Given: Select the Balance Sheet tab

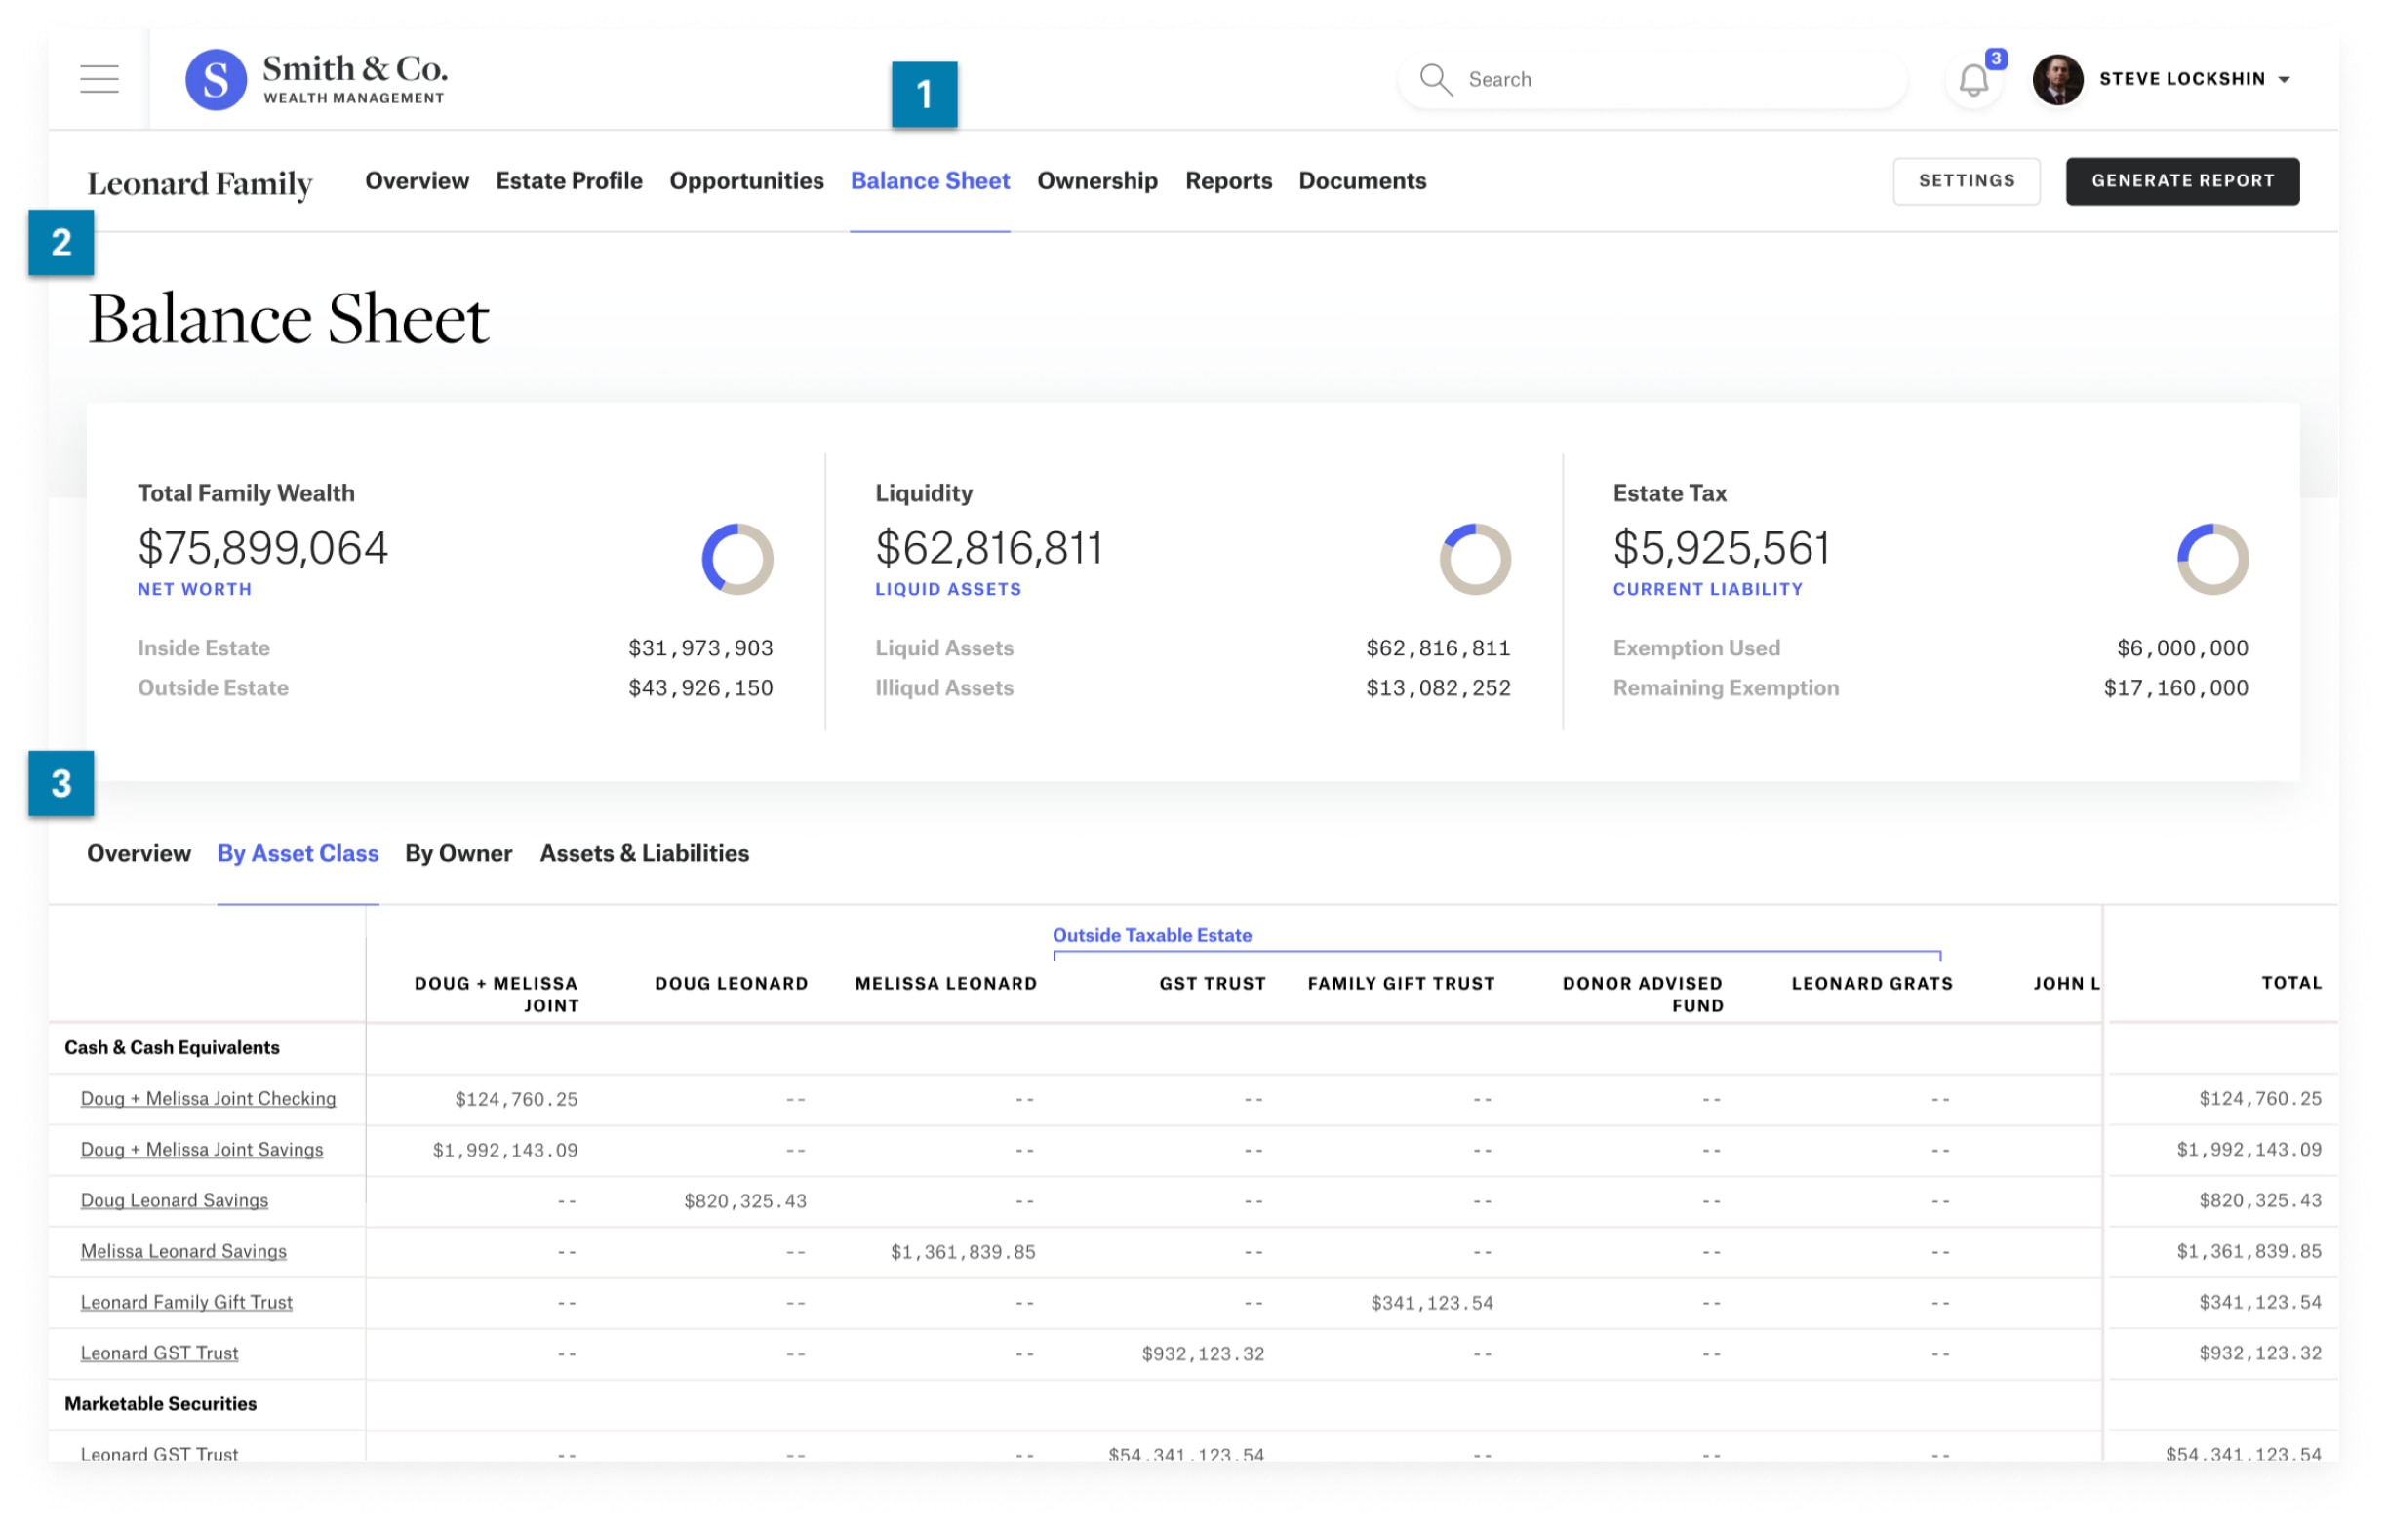Looking at the screenshot, I should pyautogui.click(x=930, y=180).
